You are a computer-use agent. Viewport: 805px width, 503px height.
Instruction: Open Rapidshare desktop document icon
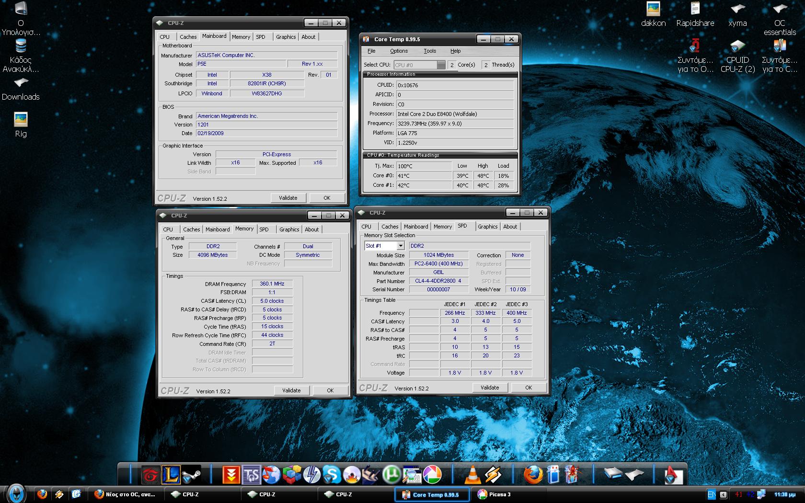tap(695, 14)
